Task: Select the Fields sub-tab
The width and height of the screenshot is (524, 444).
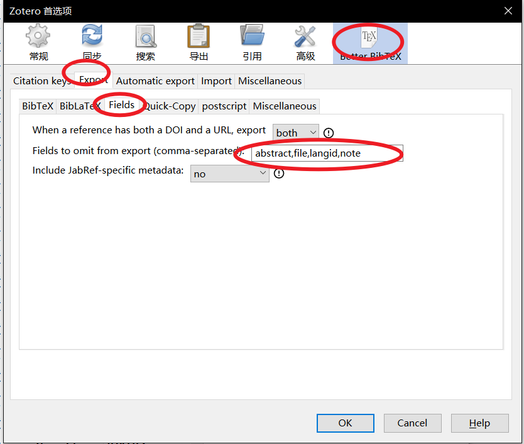Action: tap(122, 105)
